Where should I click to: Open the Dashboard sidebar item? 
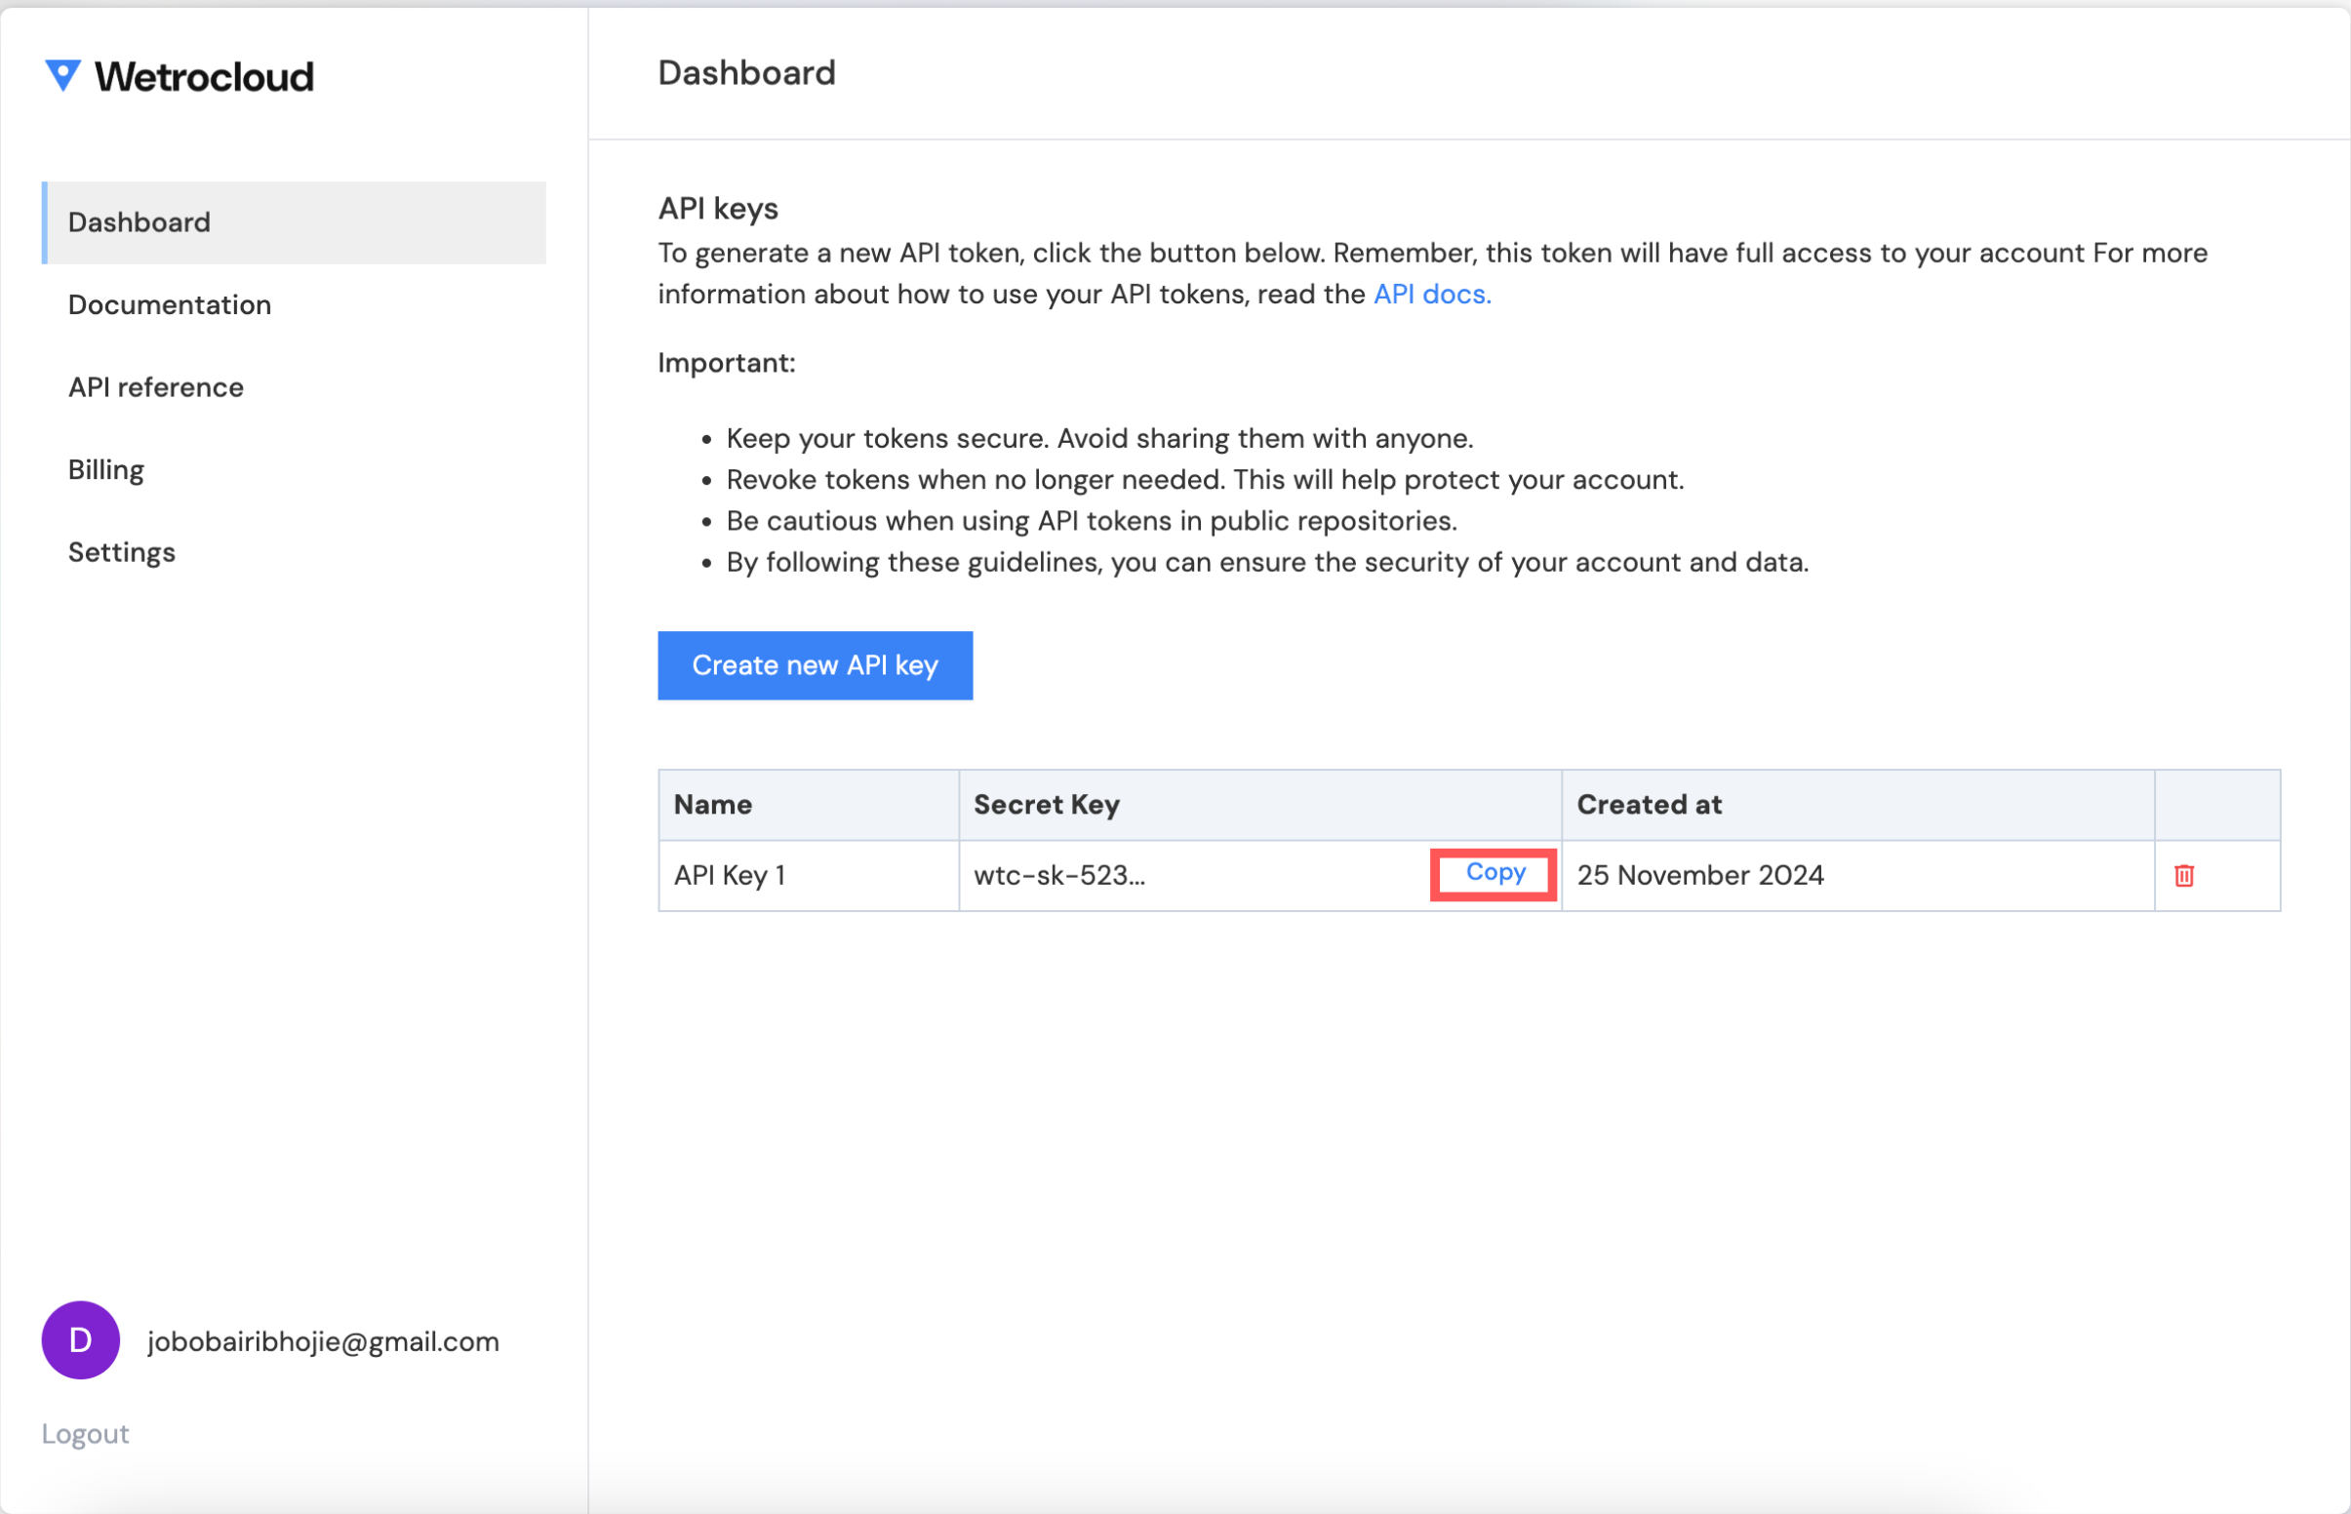pyautogui.click(x=139, y=222)
